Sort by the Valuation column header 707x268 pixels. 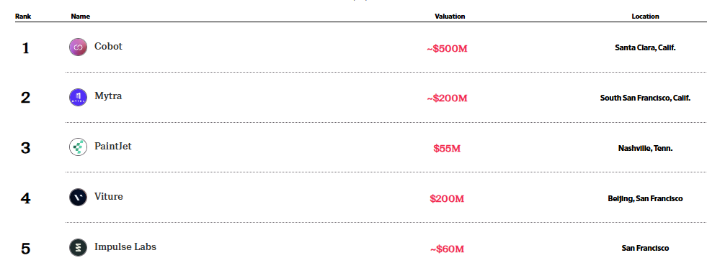[450, 17]
